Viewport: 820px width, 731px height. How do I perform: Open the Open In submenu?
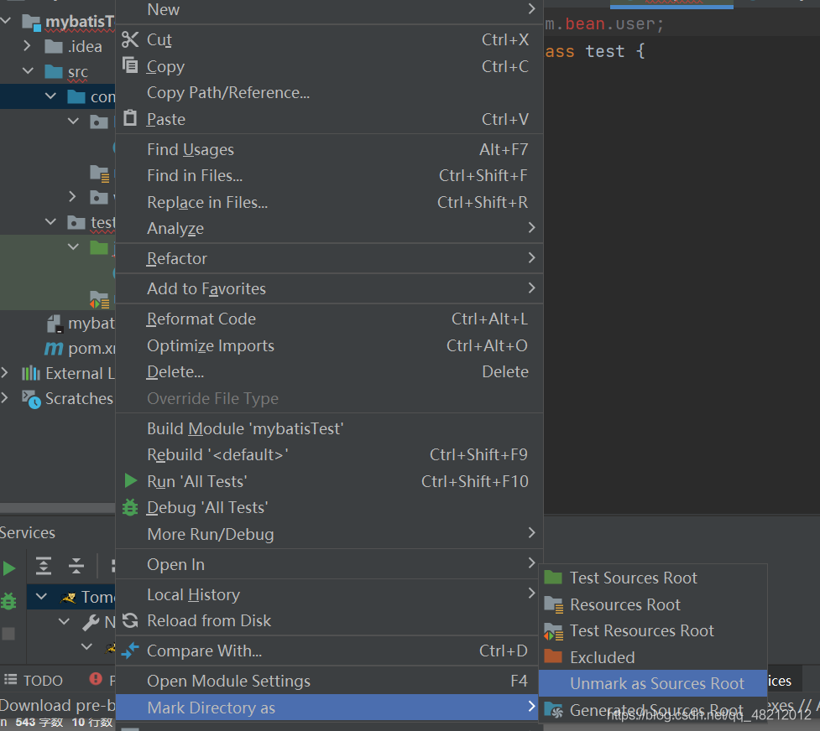(329, 564)
